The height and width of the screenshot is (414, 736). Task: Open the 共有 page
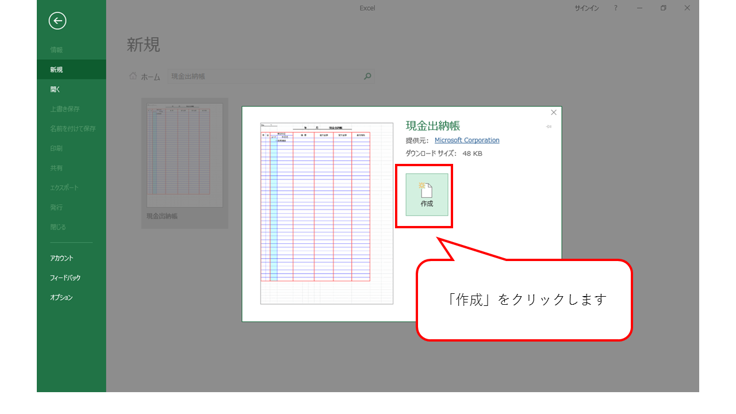coord(56,168)
